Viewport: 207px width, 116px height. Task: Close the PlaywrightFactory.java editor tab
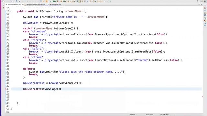coord(23,5)
